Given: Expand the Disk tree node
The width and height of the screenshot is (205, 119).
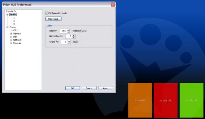Looking at the screenshot, I should pos(11,37).
